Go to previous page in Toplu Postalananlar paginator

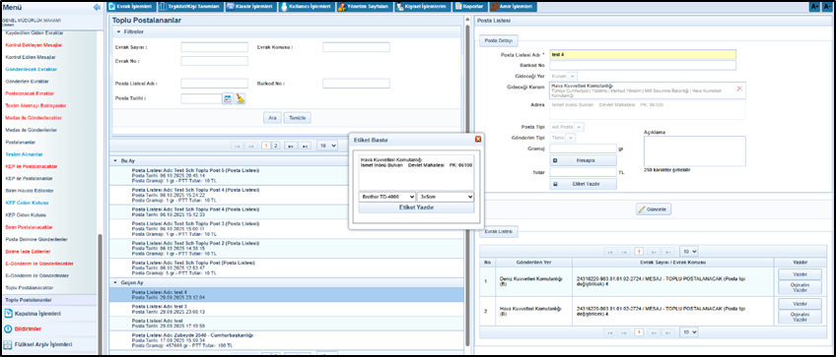pos(251,146)
